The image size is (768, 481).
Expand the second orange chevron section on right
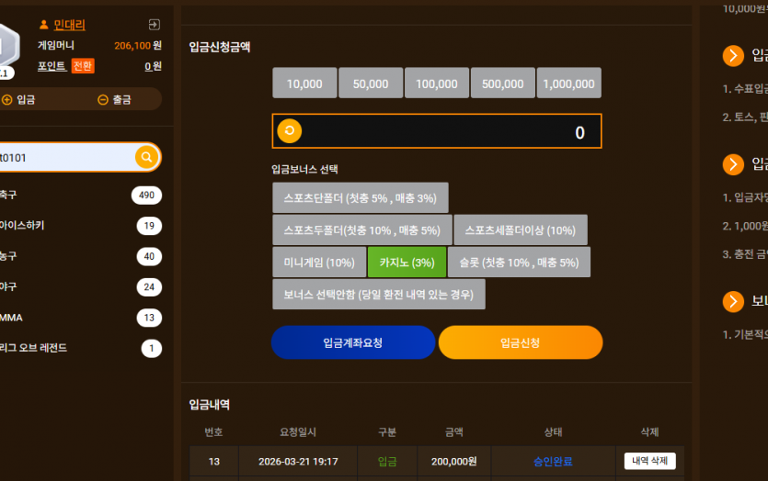(733, 164)
